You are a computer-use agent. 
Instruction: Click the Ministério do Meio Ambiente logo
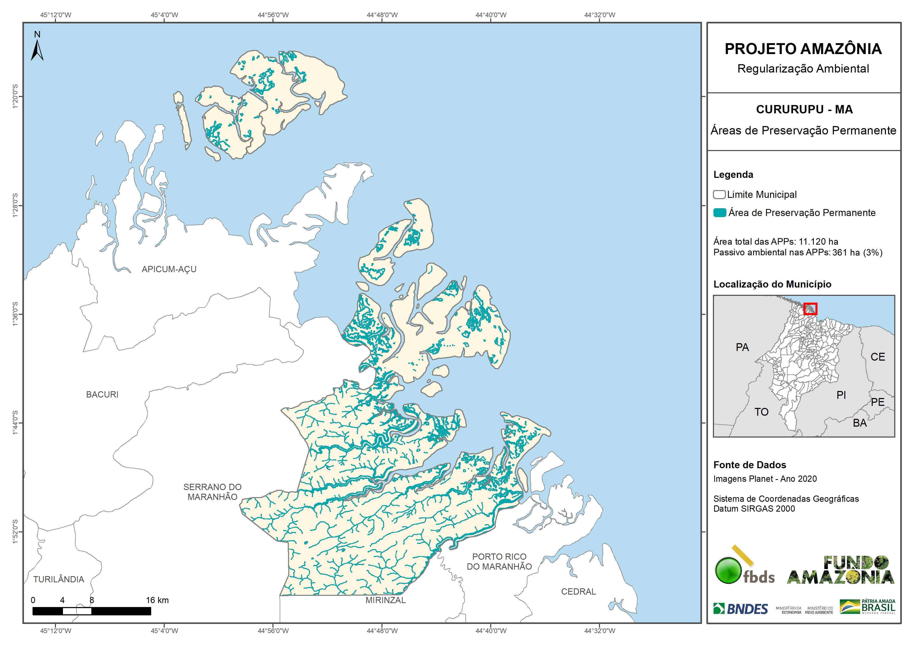[x=819, y=610]
